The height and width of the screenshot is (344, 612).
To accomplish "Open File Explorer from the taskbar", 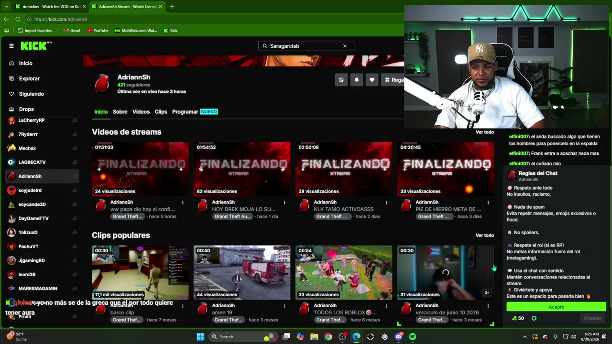I will 314,337.
